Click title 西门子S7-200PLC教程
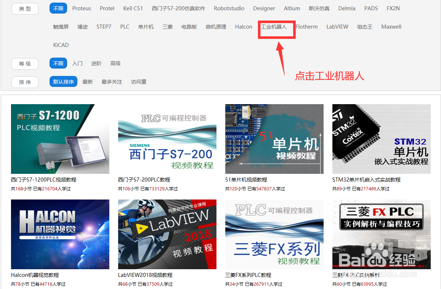Viewport: 441px width, 289px height. (x=144, y=180)
